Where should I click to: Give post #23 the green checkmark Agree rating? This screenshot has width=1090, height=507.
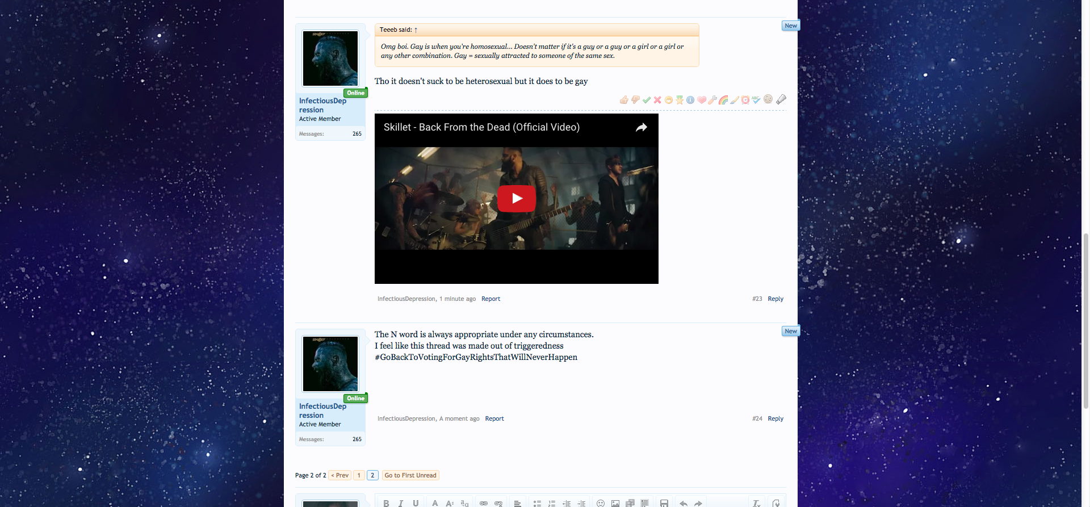[x=647, y=100]
